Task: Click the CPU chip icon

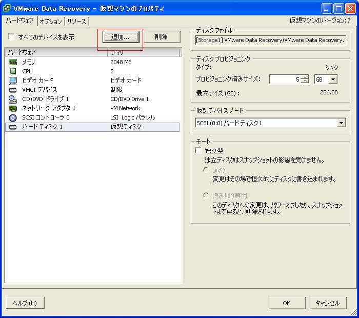Action: [x=13, y=71]
